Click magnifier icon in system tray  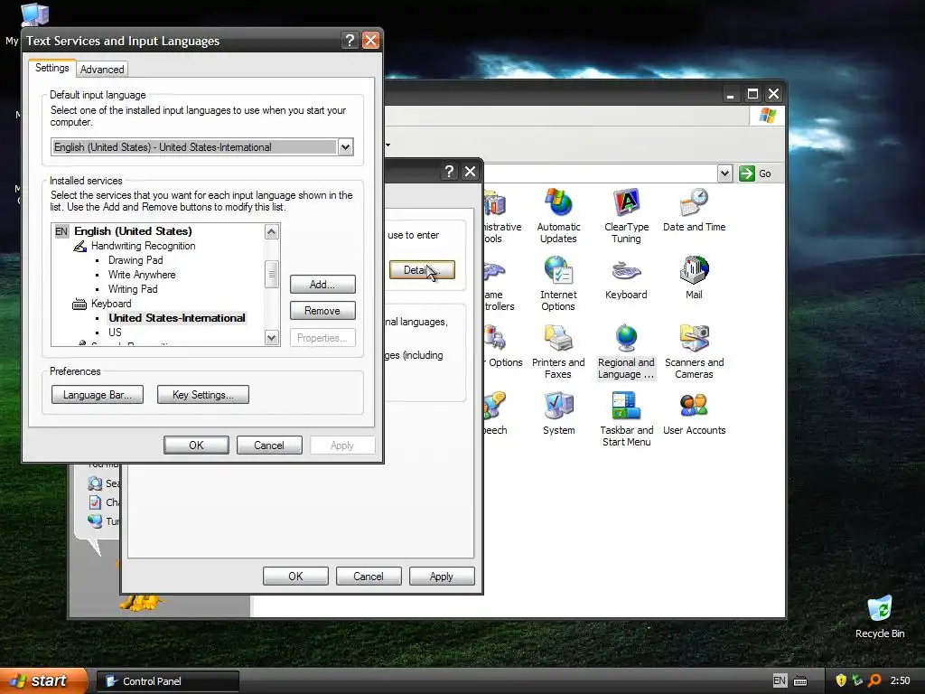[874, 680]
